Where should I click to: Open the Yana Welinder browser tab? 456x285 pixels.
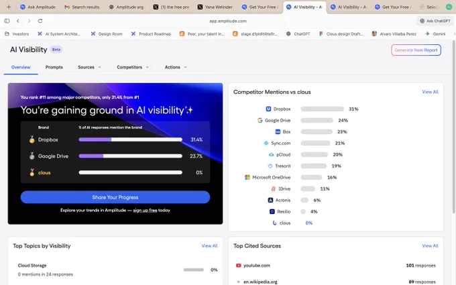point(215,7)
